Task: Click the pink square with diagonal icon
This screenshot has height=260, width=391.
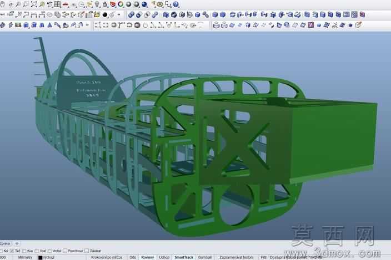Action: pos(310,25)
